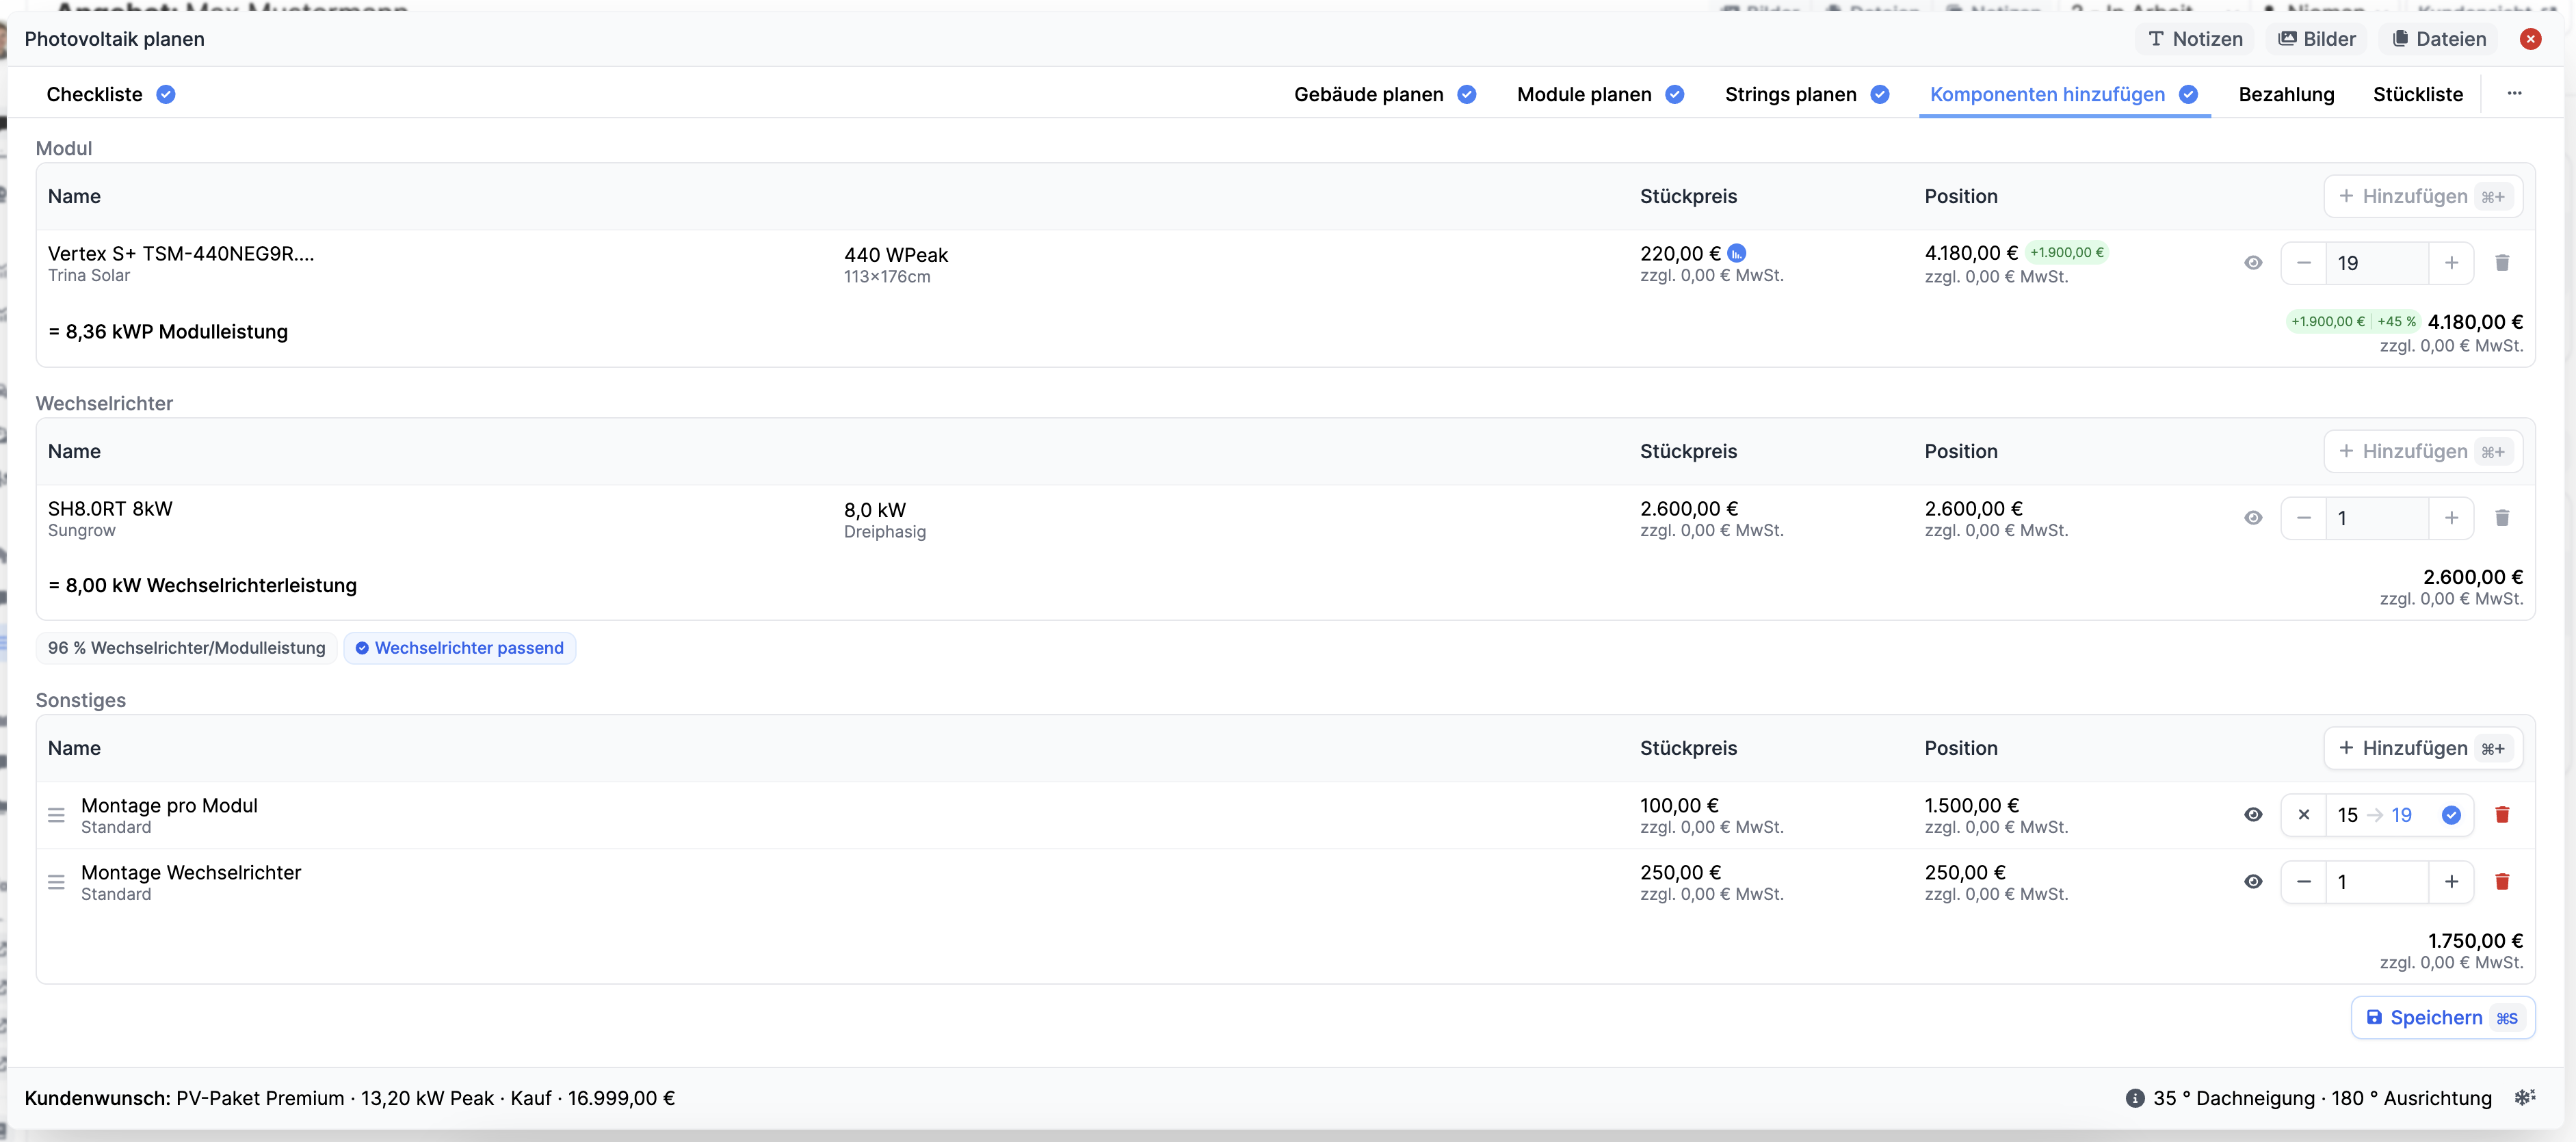Click the inverter quantity input field
2576x1142 pixels.
point(2376,518)
